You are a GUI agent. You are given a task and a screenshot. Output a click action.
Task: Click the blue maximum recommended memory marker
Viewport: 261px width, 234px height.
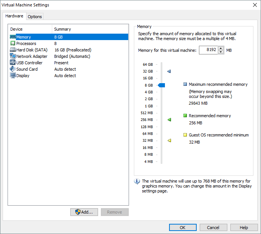169,71
